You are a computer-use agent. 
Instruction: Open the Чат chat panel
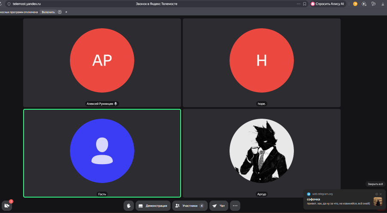[219, 206]
